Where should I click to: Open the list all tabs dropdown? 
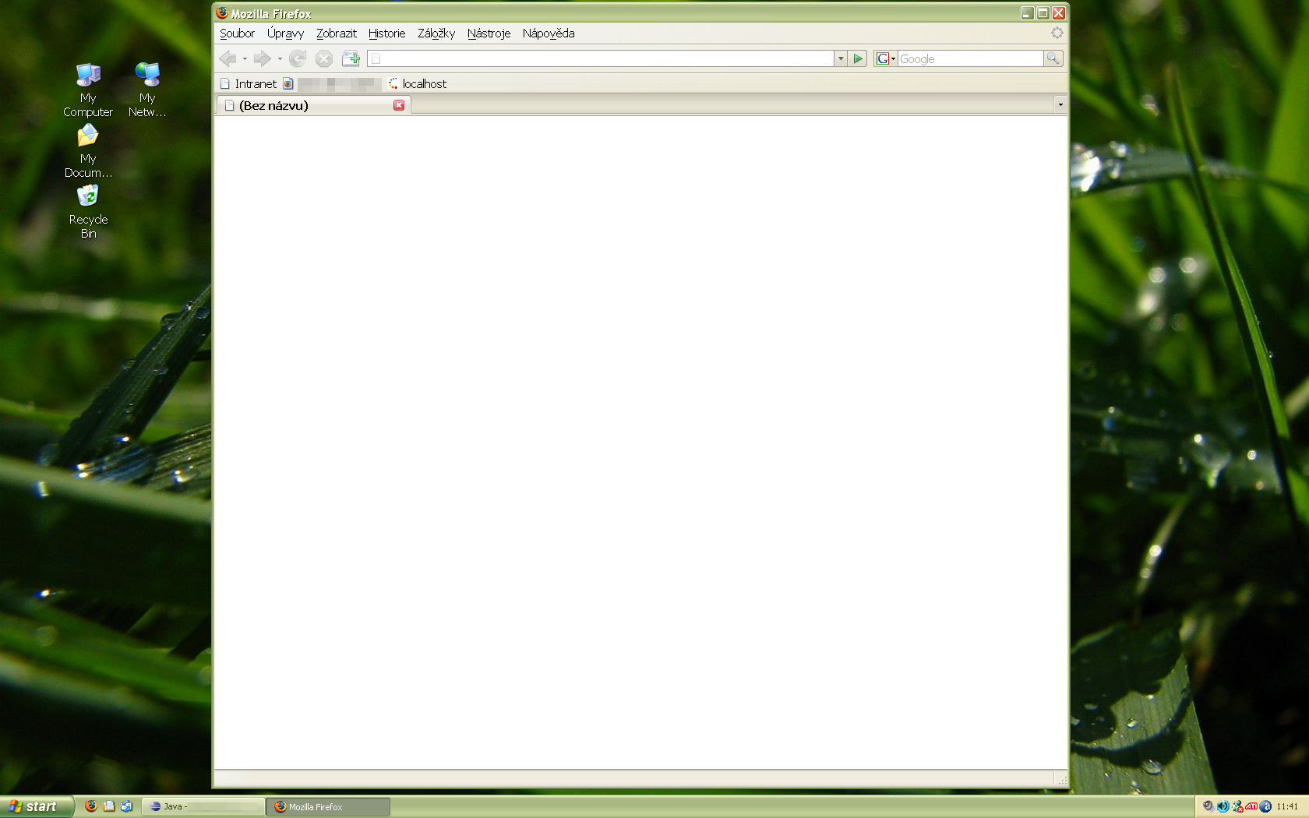coord(1060,104)
